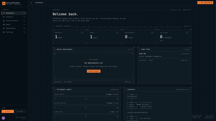Click the corner badge on Nodes card
Screen dimensions: 216x121
[x=117, y=33]
